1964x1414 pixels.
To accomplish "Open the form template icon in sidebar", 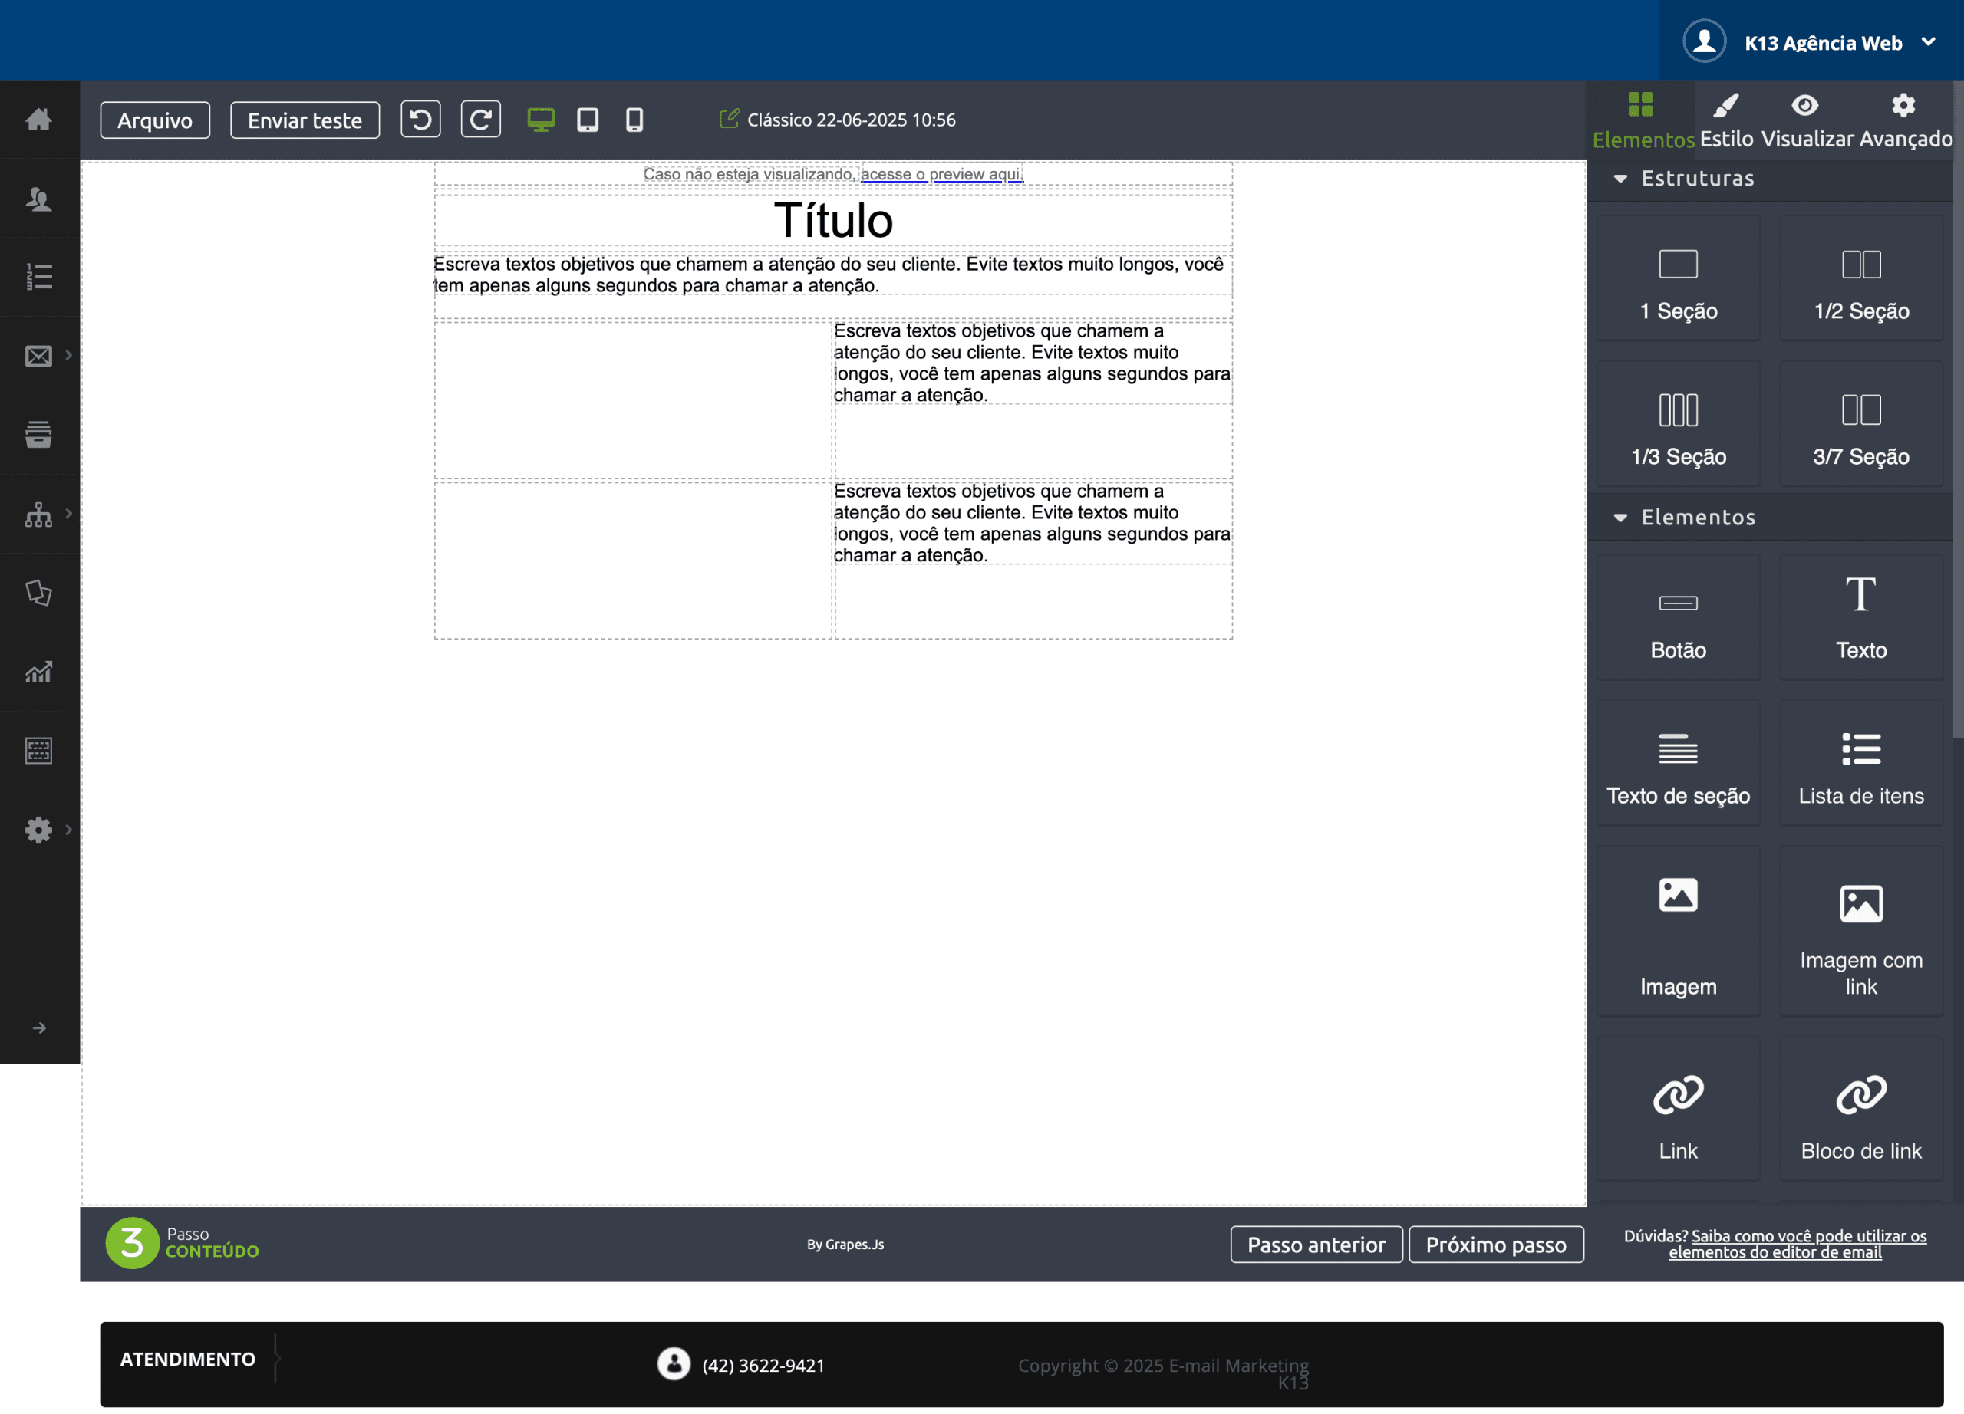I will [x=39, y=750].
